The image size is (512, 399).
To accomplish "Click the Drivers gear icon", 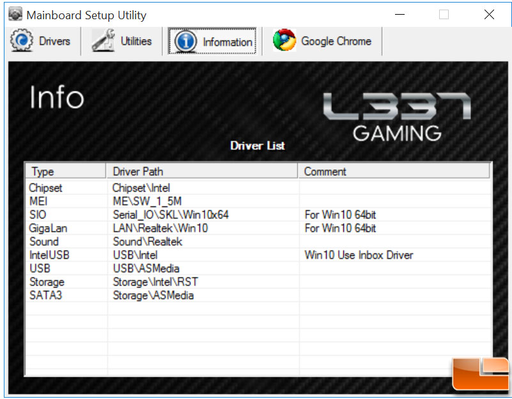I will tap(22, 40).
